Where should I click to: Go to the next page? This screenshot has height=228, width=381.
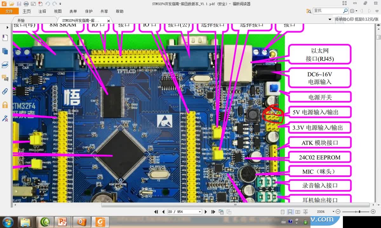coord(206,212)
